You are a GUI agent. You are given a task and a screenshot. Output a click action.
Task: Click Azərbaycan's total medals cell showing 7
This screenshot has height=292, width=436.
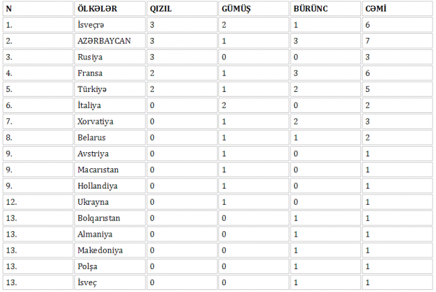367,41
